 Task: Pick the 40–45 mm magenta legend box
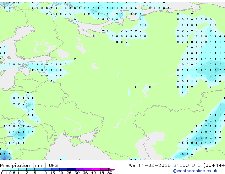pos(96,169)
